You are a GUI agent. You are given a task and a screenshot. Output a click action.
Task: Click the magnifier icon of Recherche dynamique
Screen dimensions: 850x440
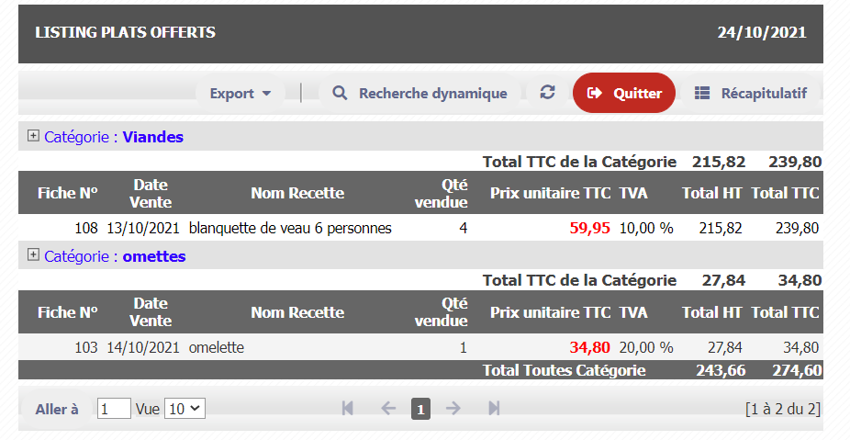click(340, 93)
